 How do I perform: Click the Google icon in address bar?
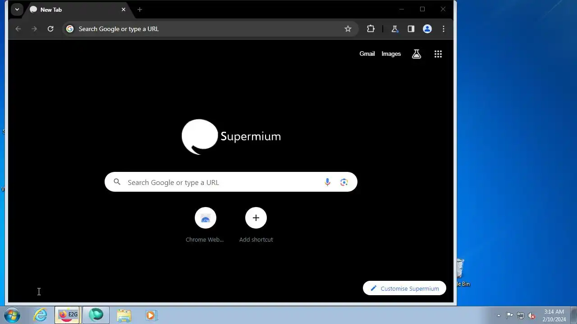point(70,29)
